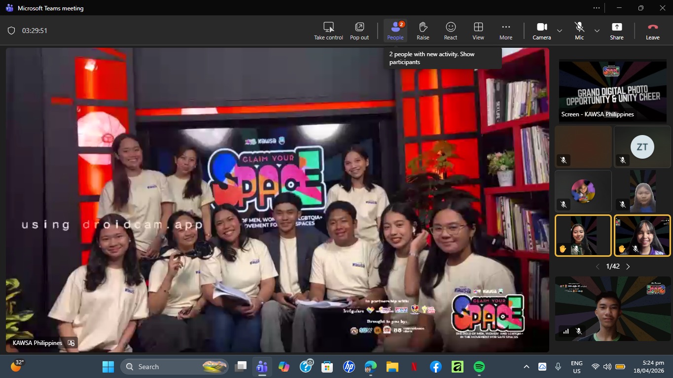Select the round colorful avatar participant tile

(583, 191)
